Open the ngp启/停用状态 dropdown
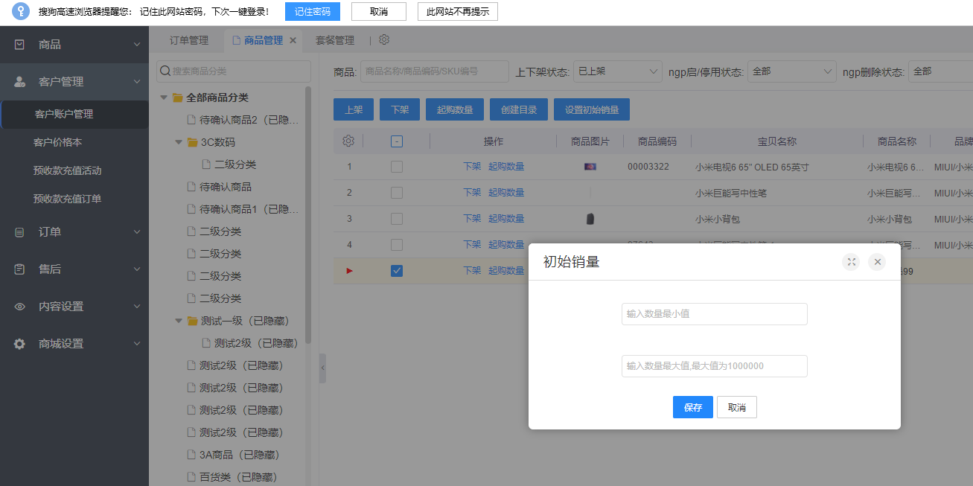 pyautogui.click(x=791, y=71)
